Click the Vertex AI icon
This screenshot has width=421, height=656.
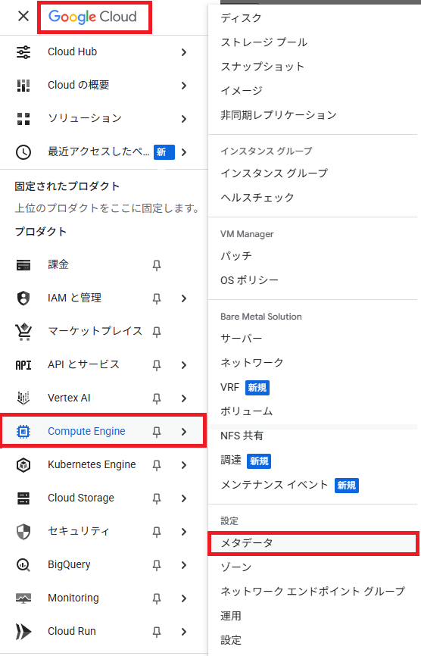(x=23, y=398)
